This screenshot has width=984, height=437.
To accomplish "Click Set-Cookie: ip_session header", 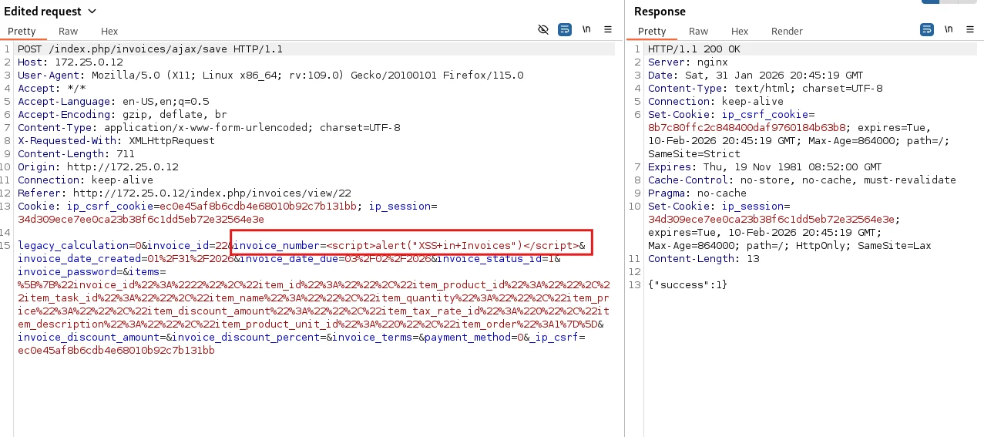I will pos(790,227).
